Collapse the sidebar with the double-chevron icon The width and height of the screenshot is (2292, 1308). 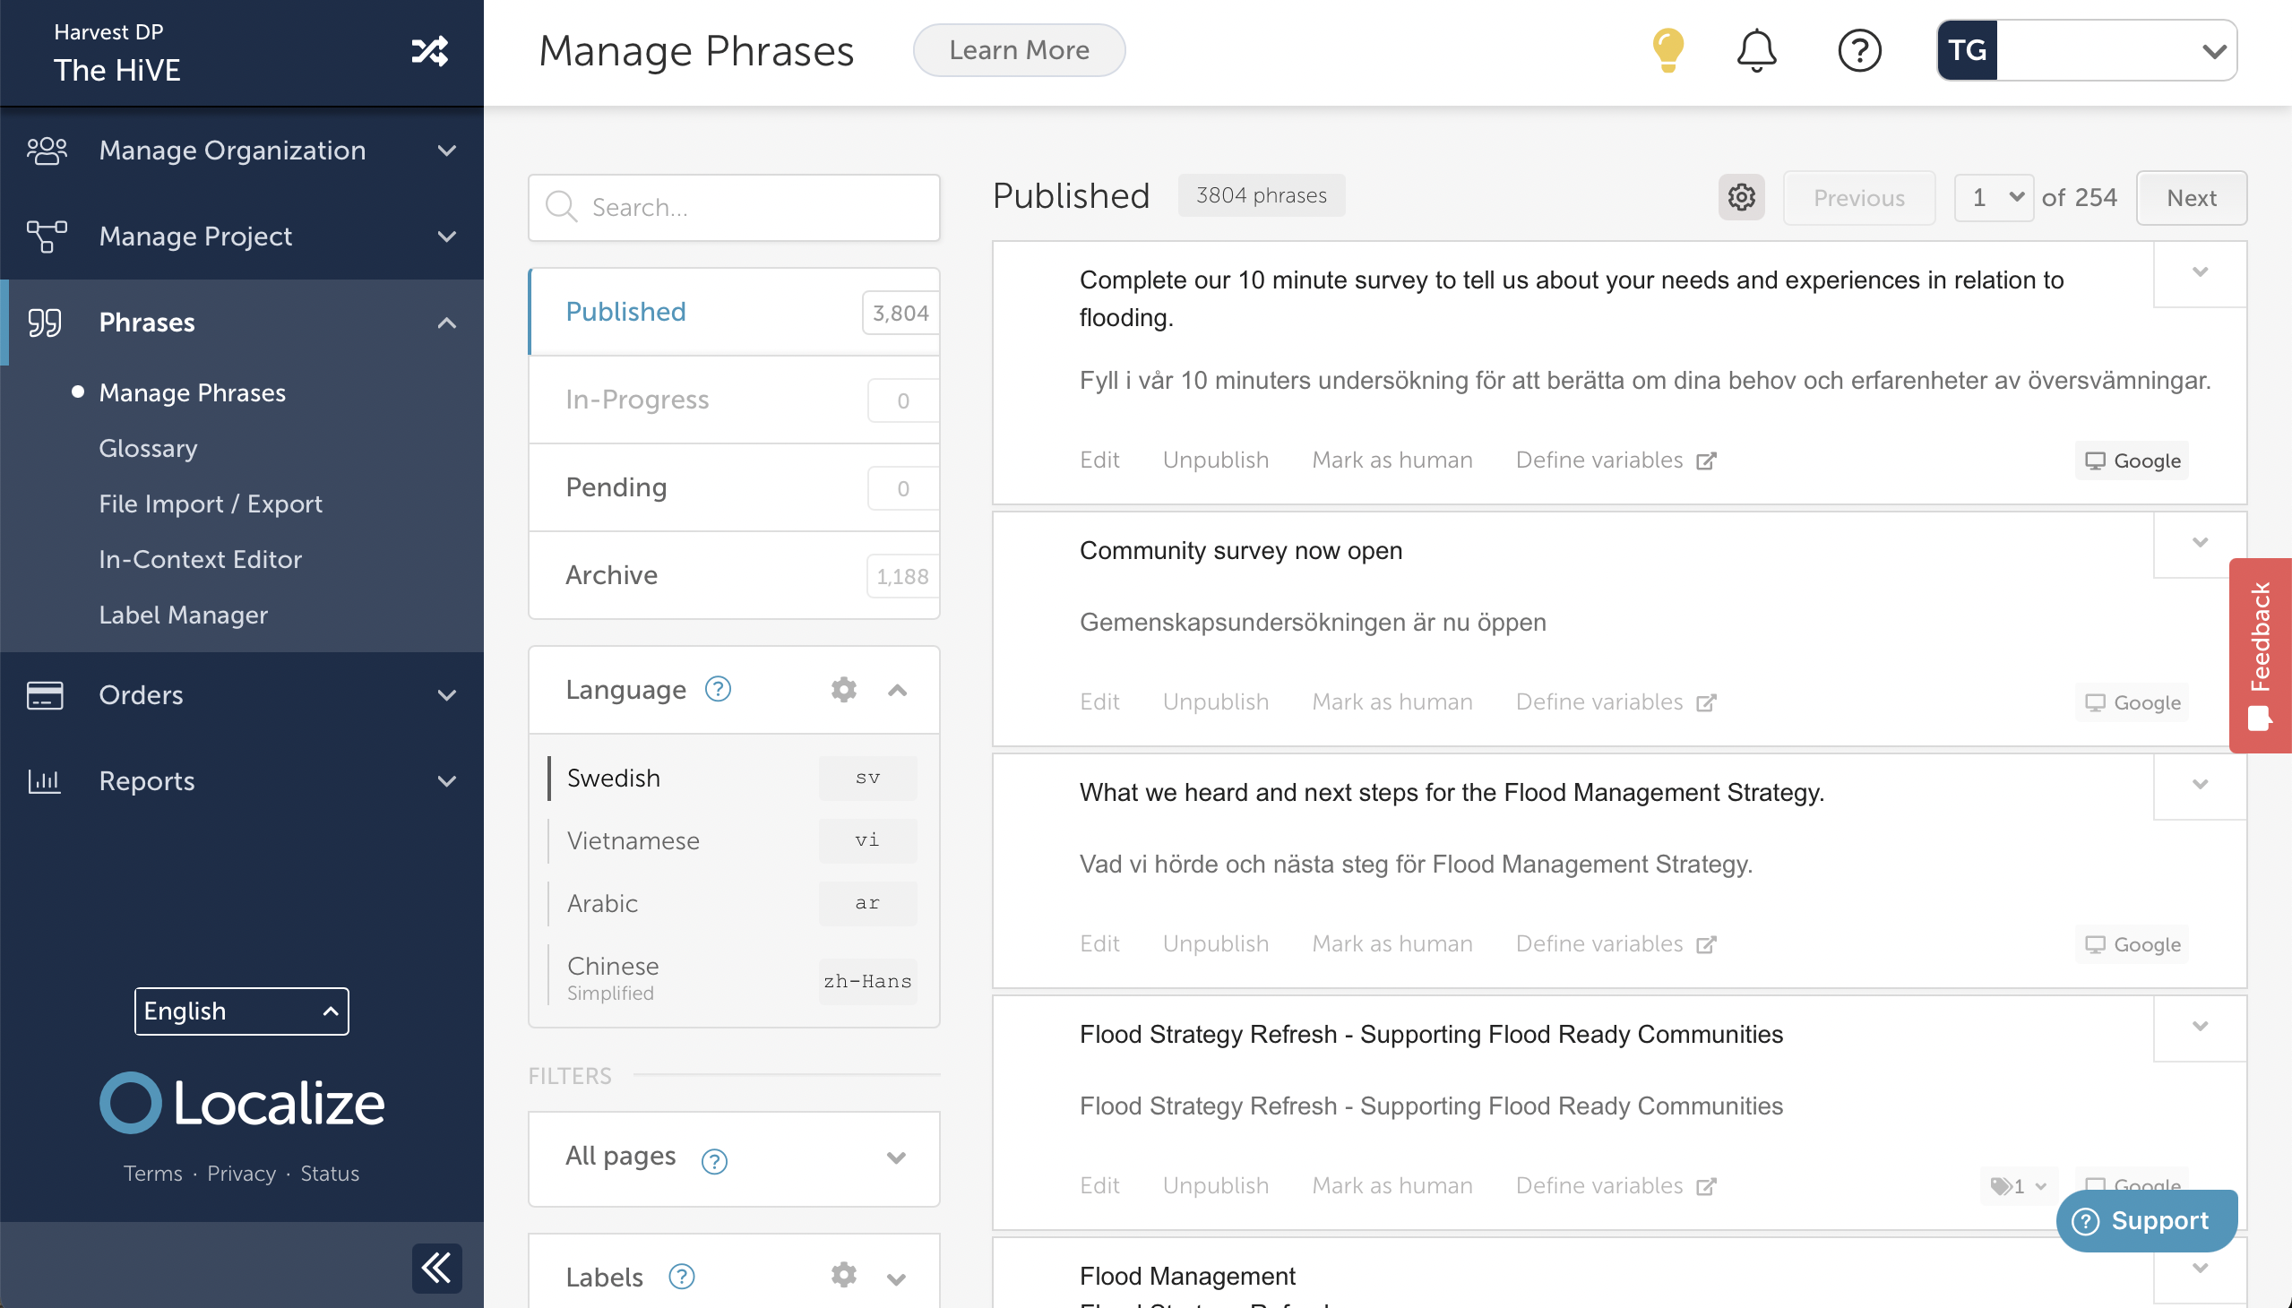pyautogui.click(x=435, y=1268)
